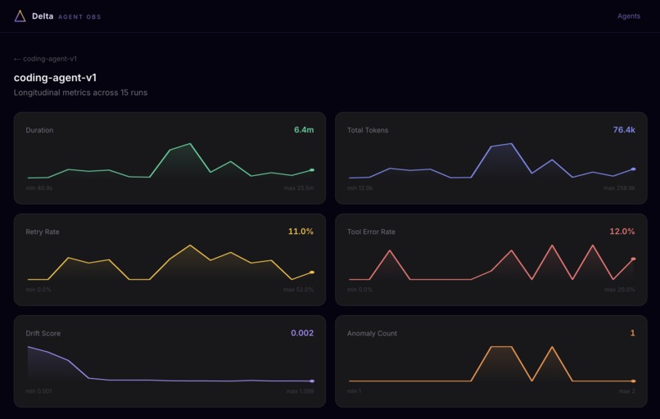Click the Total Tokens min 12.9k label
Viewport: 660px width, 419px height.
(359, 188)
